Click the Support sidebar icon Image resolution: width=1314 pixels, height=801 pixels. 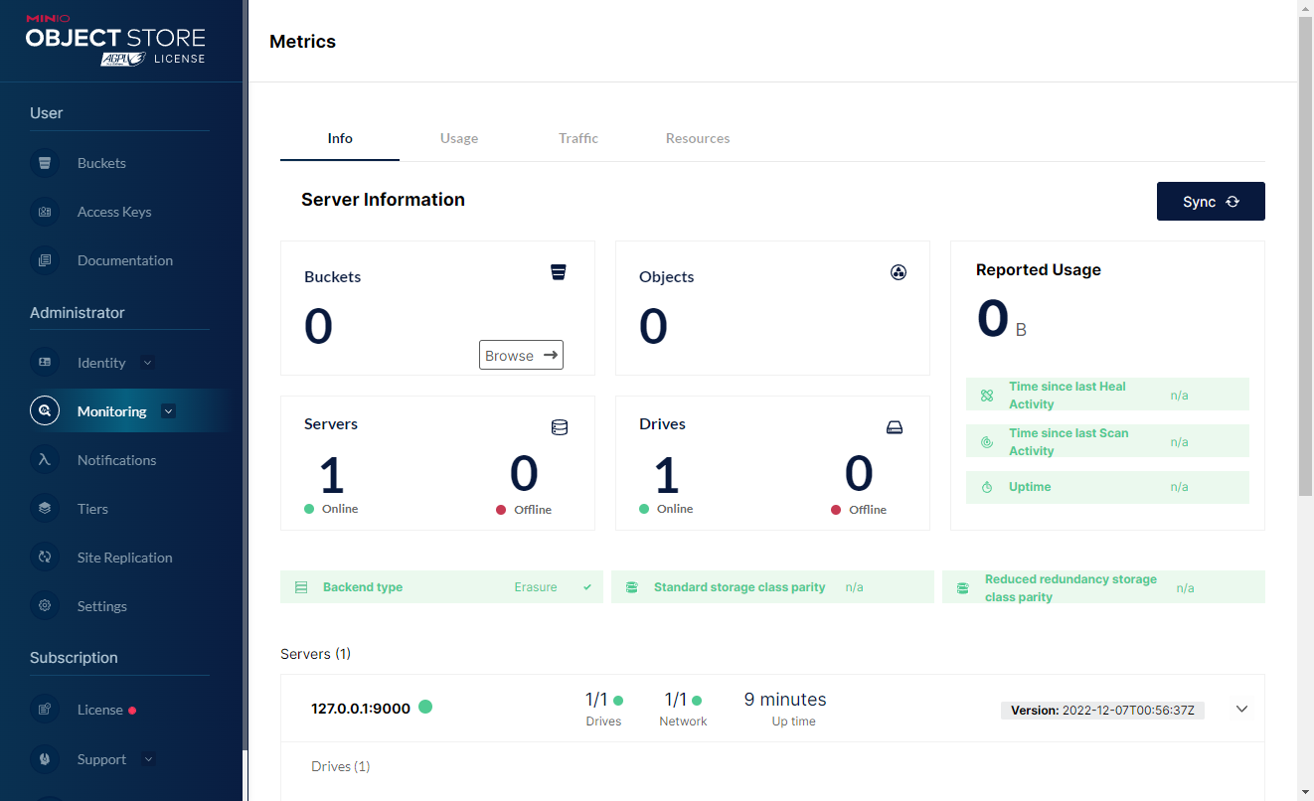pos(45,759)
